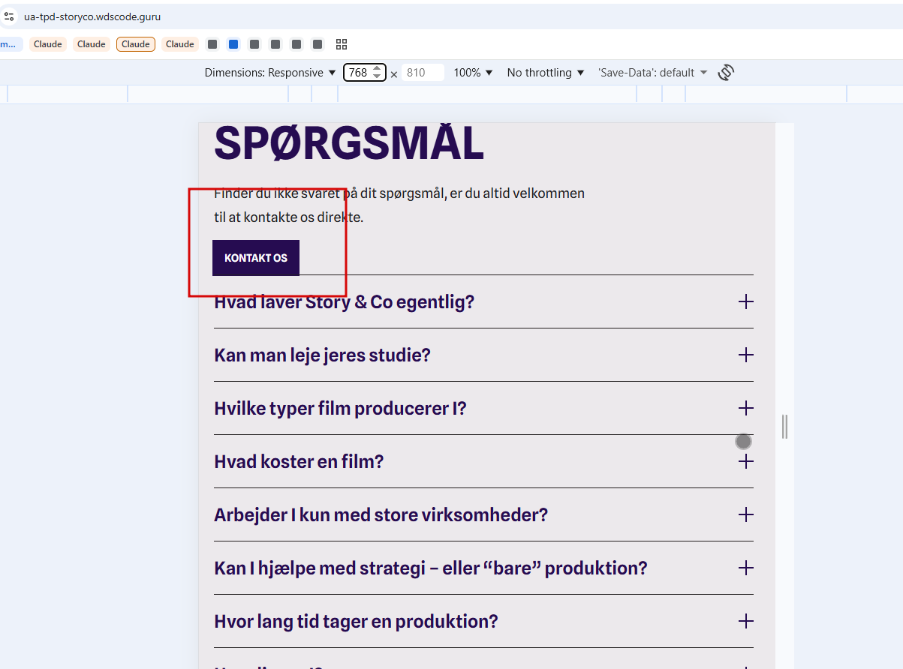Expand "Arbejder I kun med store virksomheder?" plus
The width and height of the screenshot is (903, 669).
pos(745,514)
